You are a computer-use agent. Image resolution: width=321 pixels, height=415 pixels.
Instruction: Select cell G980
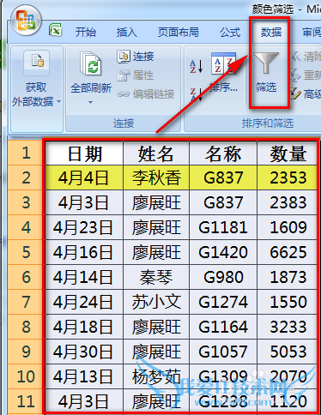223,277
